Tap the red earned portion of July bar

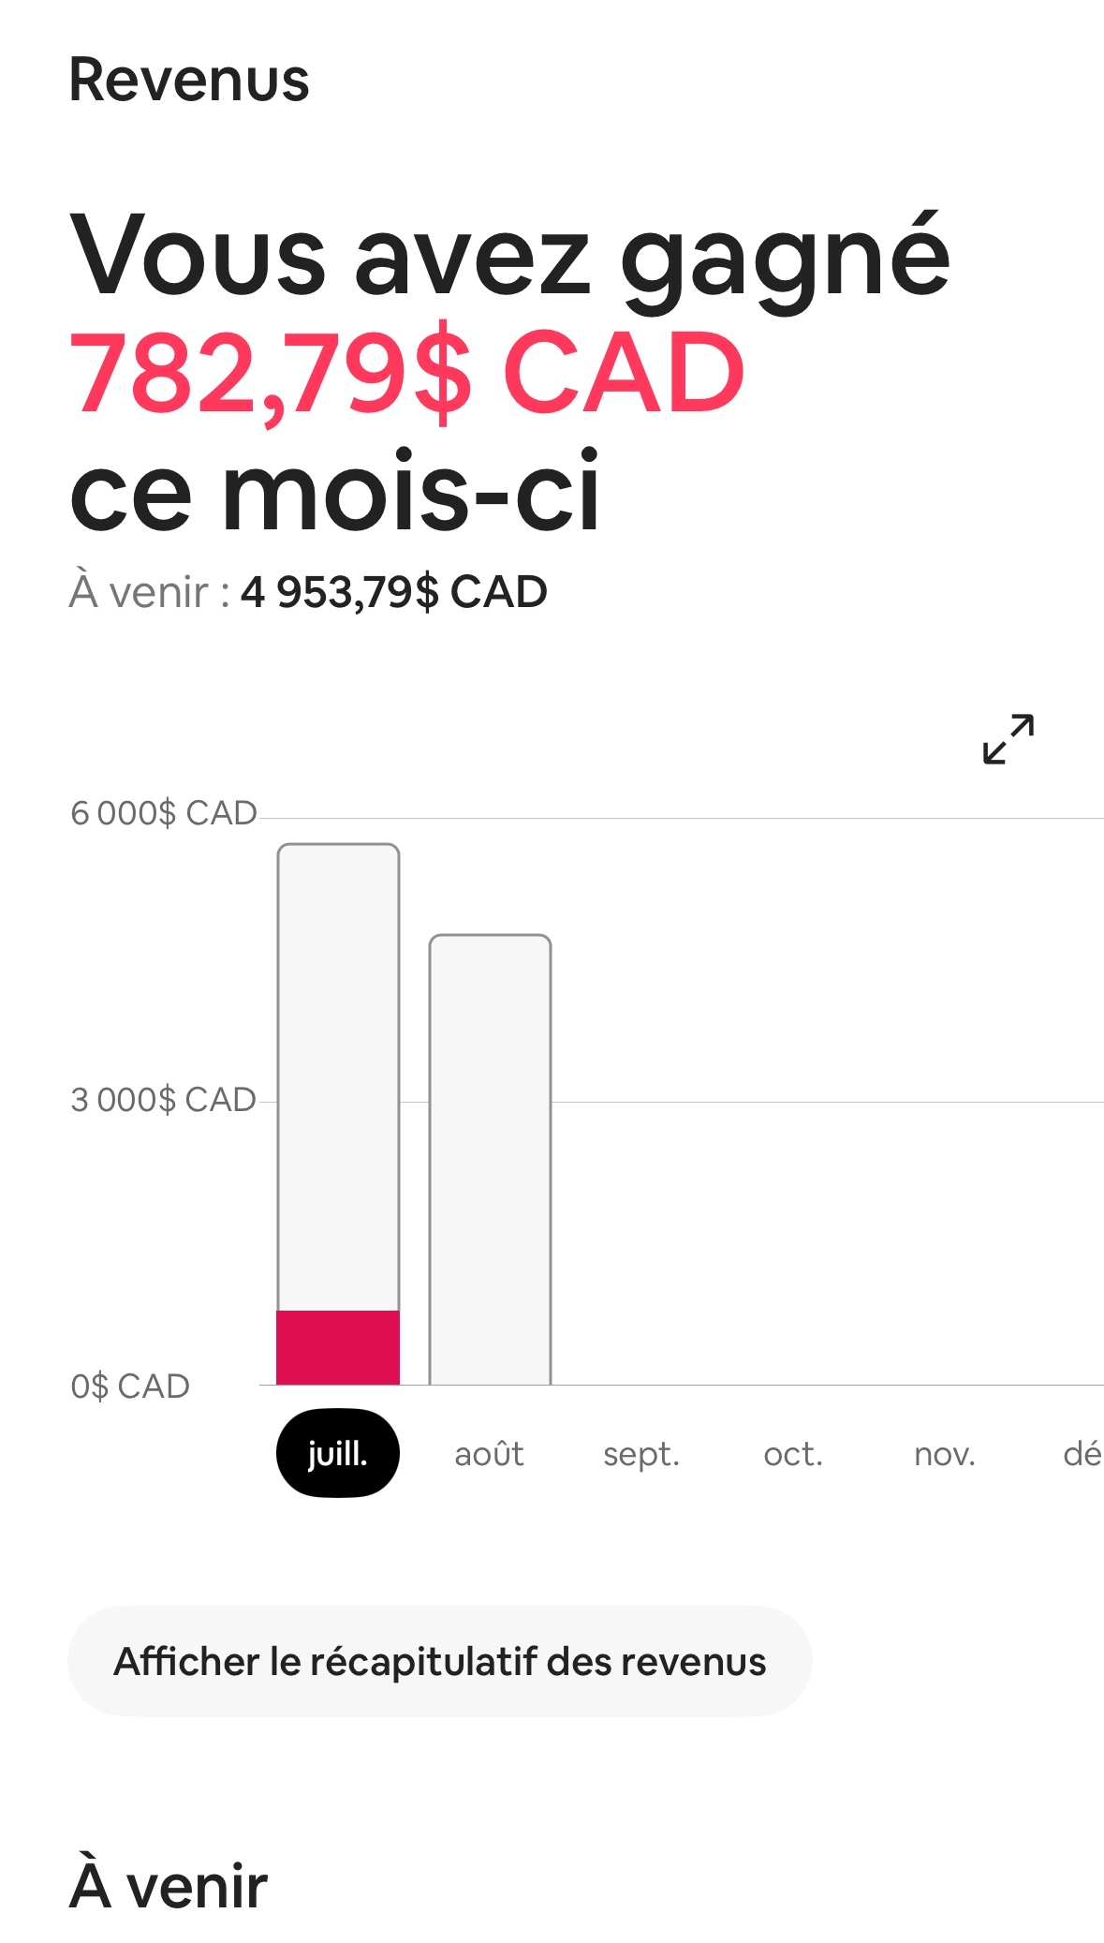(x=338, y=1347)
